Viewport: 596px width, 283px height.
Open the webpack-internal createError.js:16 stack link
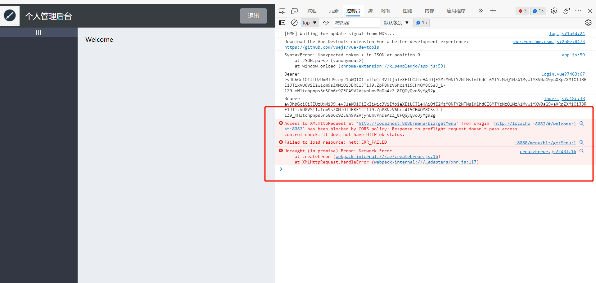pyautogui.click(x=387, y=156)
